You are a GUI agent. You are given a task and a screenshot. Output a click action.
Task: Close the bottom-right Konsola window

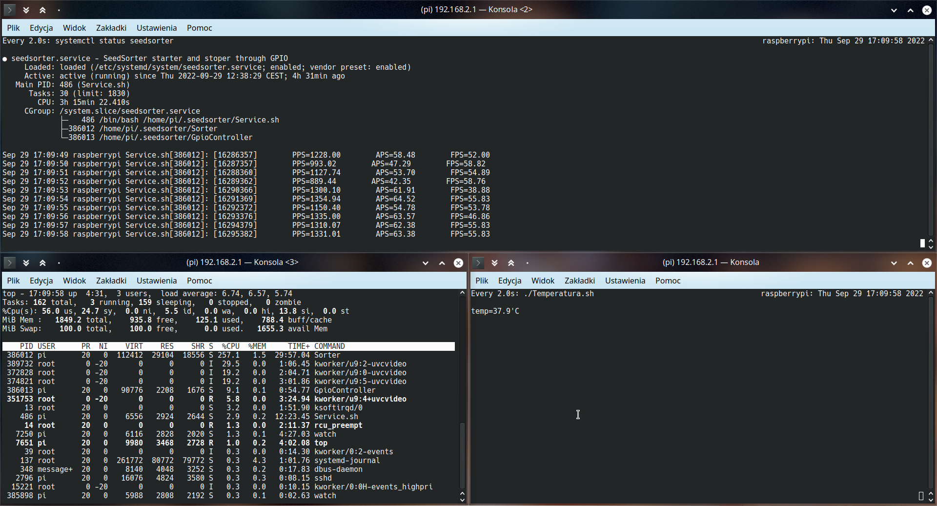927,263
